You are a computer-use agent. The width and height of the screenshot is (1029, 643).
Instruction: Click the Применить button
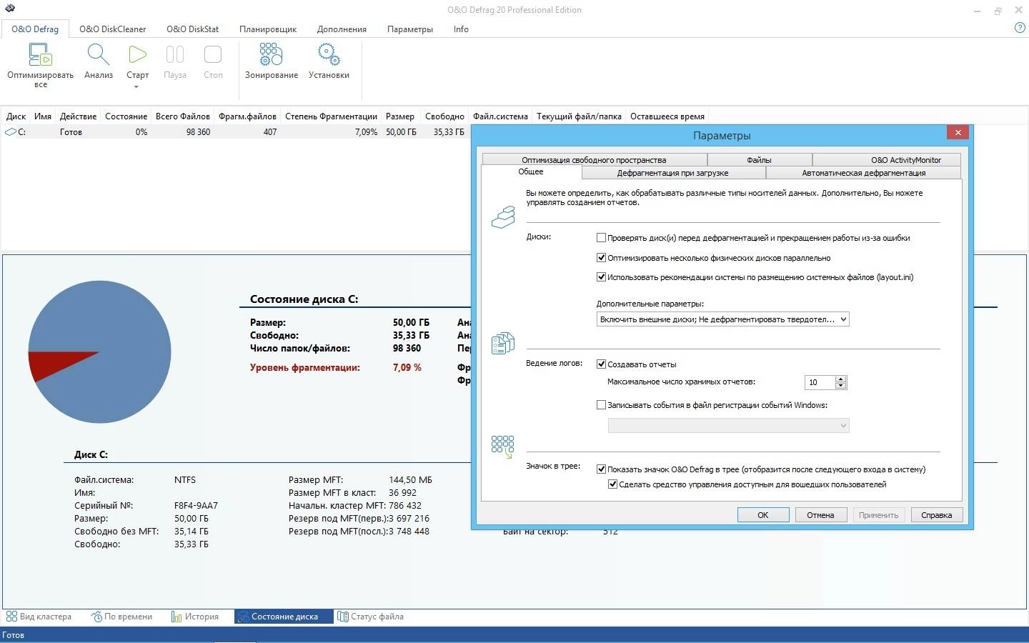[878, 515]
